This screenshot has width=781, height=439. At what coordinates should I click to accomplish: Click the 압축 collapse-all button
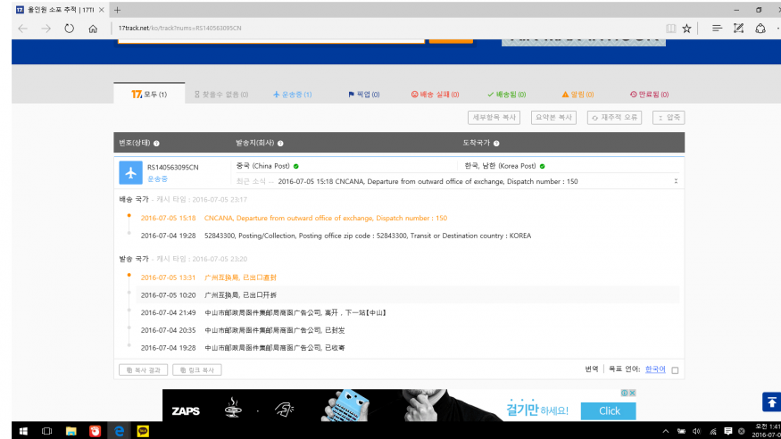tap(669, 117)
